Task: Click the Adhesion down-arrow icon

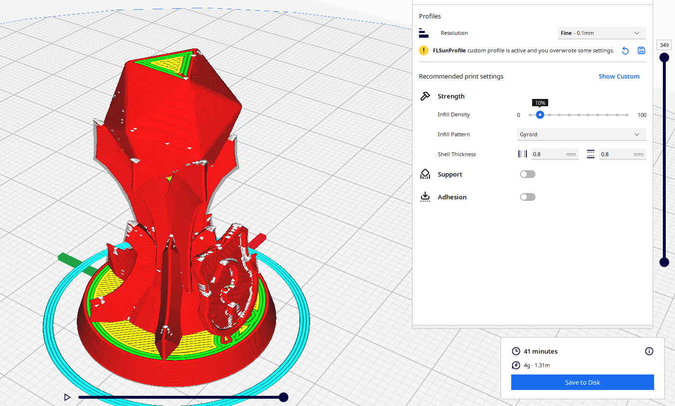Action: coord(425,196)
